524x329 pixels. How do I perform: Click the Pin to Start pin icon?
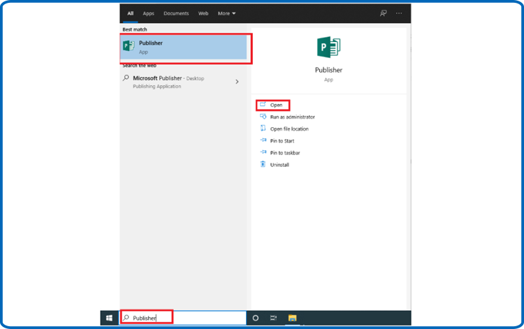[x=263, y=140]
